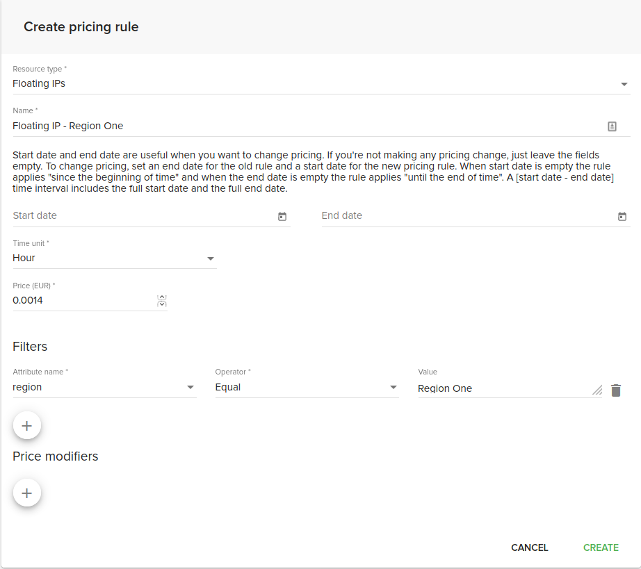Decrease the Price value with down arrow
This screenshot has width=641, height=569.
pos(162,304)
